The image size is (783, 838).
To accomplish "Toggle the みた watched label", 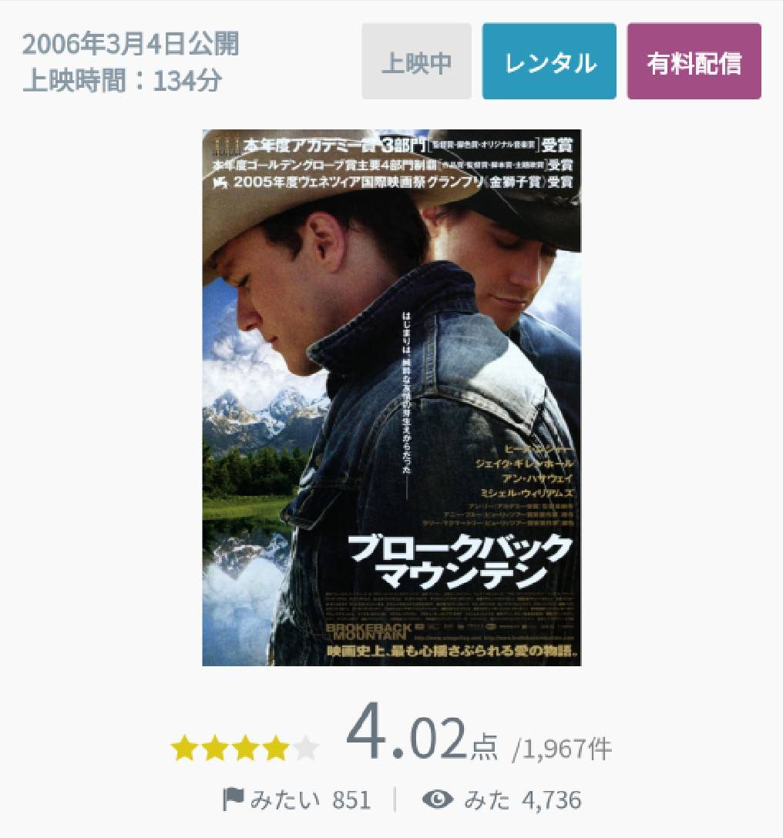I will [x=487, y=800].
